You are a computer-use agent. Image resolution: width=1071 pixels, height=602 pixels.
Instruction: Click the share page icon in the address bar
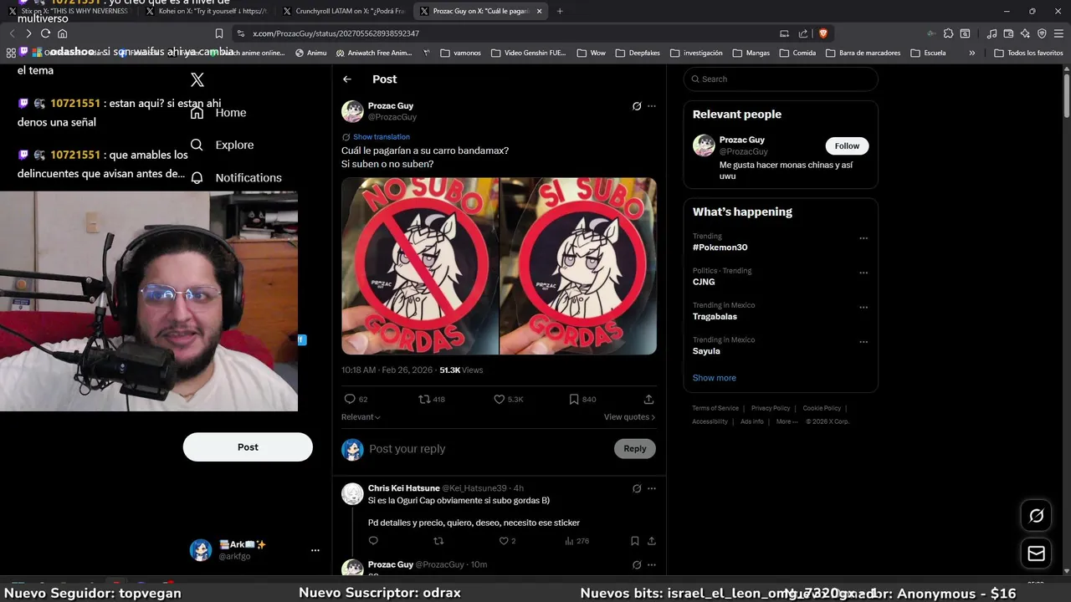[803, 33]
